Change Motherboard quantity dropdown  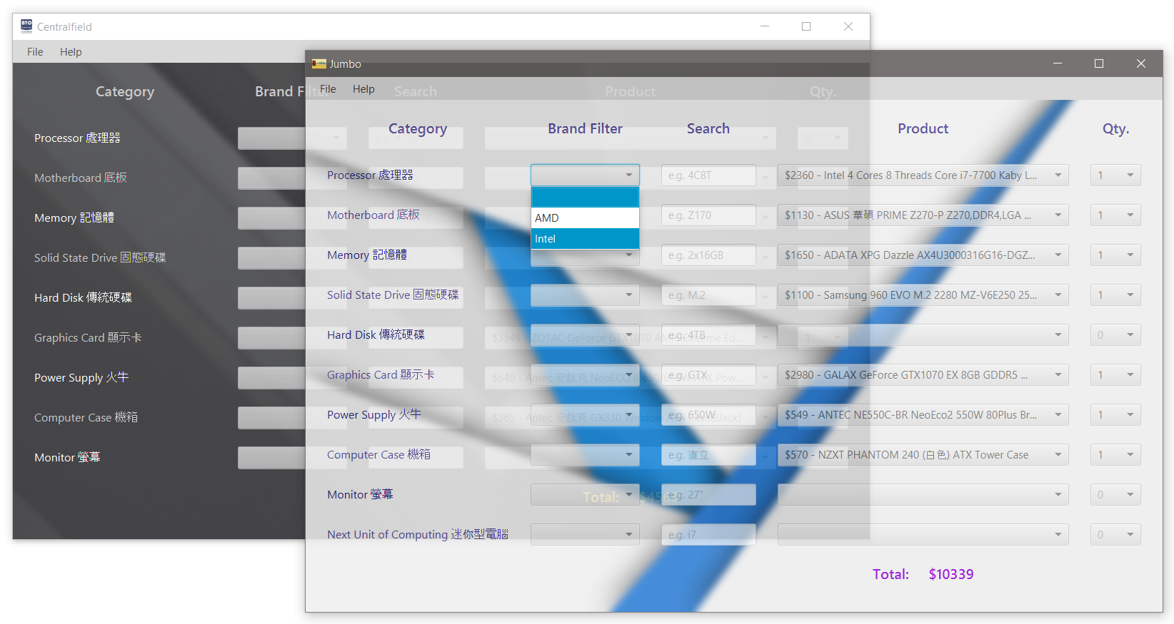coord(1115,215)
